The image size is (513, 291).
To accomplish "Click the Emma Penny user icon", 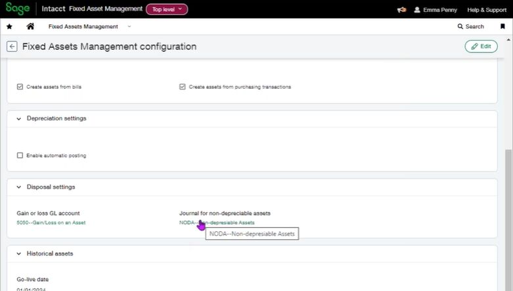I will [x=417, y=10].
